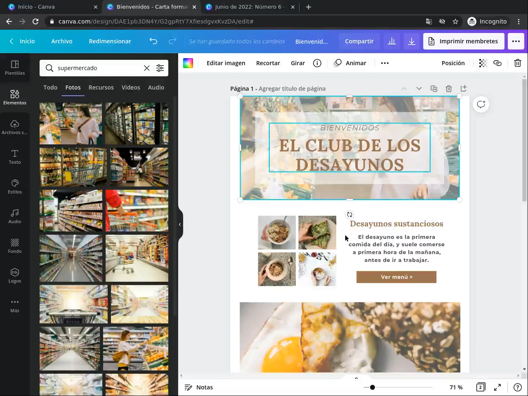Add a new page
Image resolution: width=528 pixels, height=396 pixels.
[464, 89]
